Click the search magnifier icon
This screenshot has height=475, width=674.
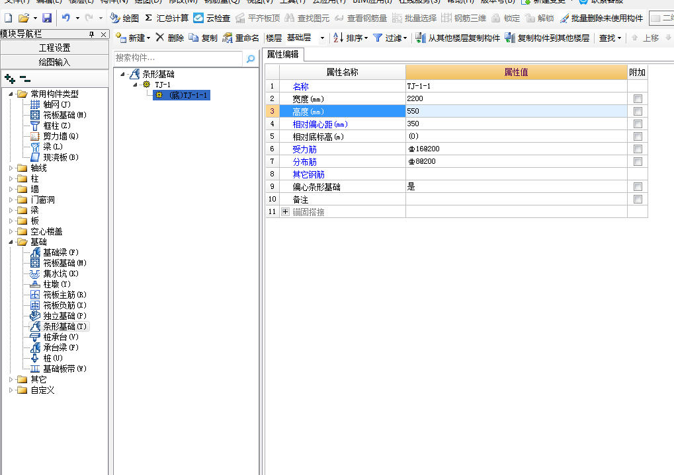coord(251,58)
